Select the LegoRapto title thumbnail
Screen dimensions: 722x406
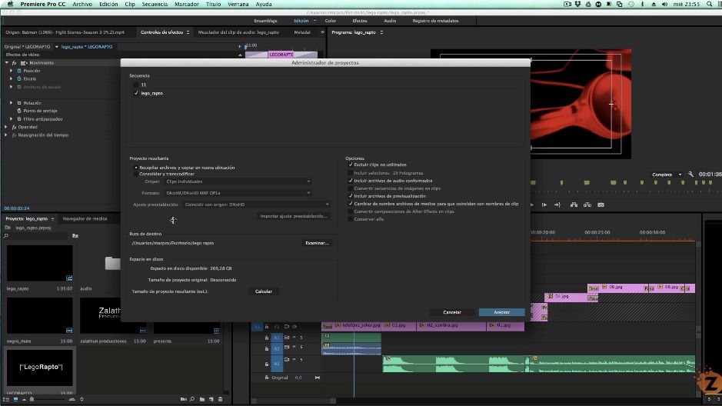pyautogui.click(x=40, y=368)
